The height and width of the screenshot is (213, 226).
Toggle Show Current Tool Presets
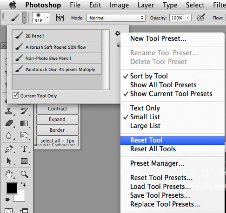coord(173,94)
